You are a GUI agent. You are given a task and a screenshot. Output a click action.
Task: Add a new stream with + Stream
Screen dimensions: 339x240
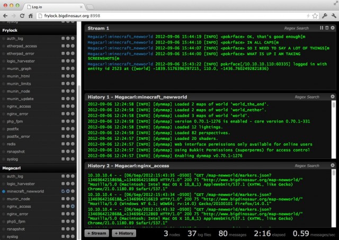(x=96, y=233)
